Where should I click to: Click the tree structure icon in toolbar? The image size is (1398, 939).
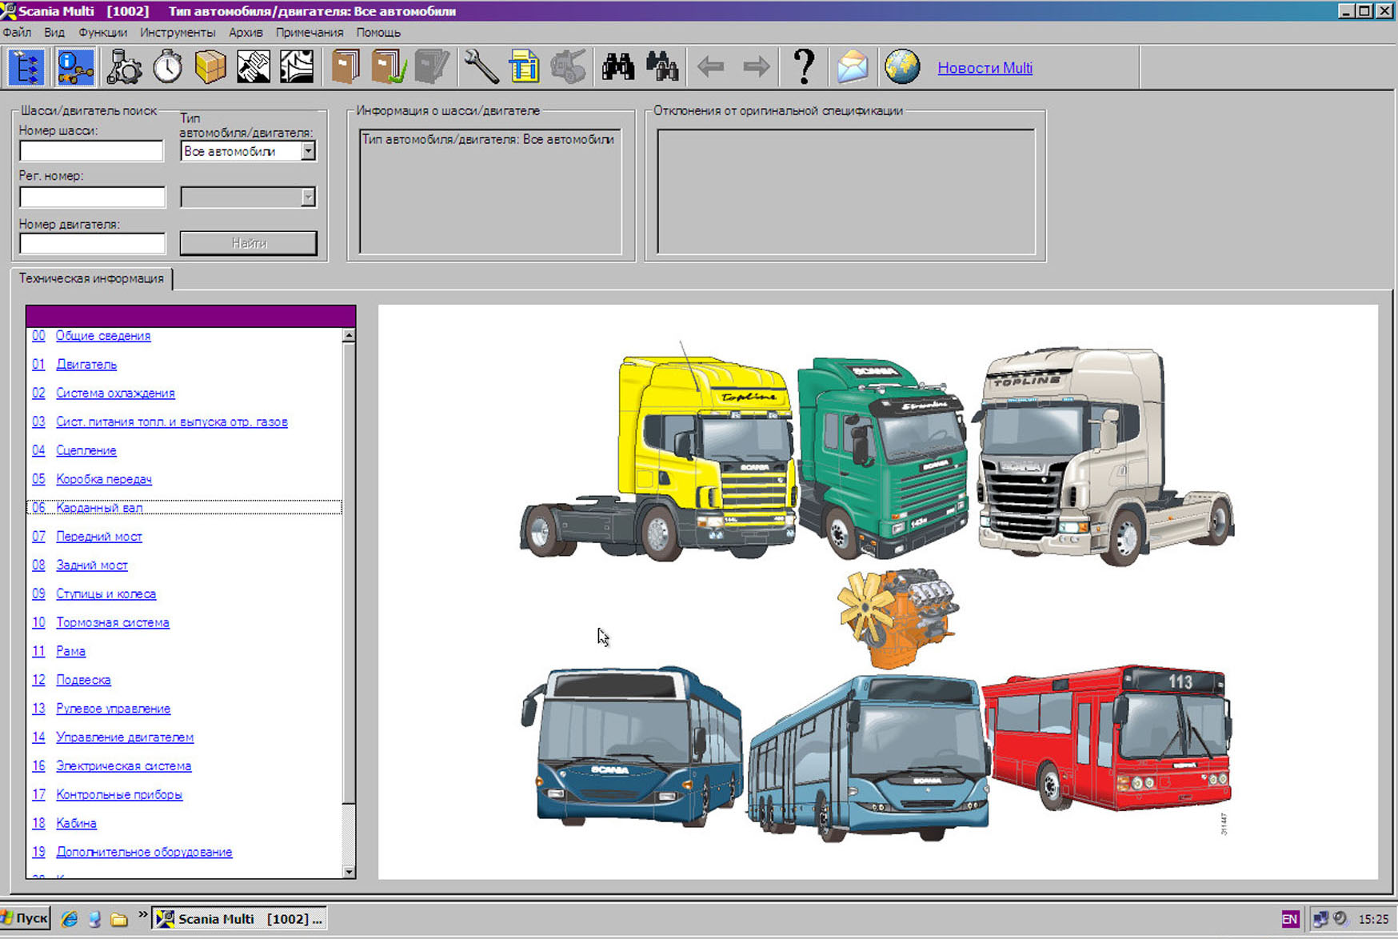(26, 67)
